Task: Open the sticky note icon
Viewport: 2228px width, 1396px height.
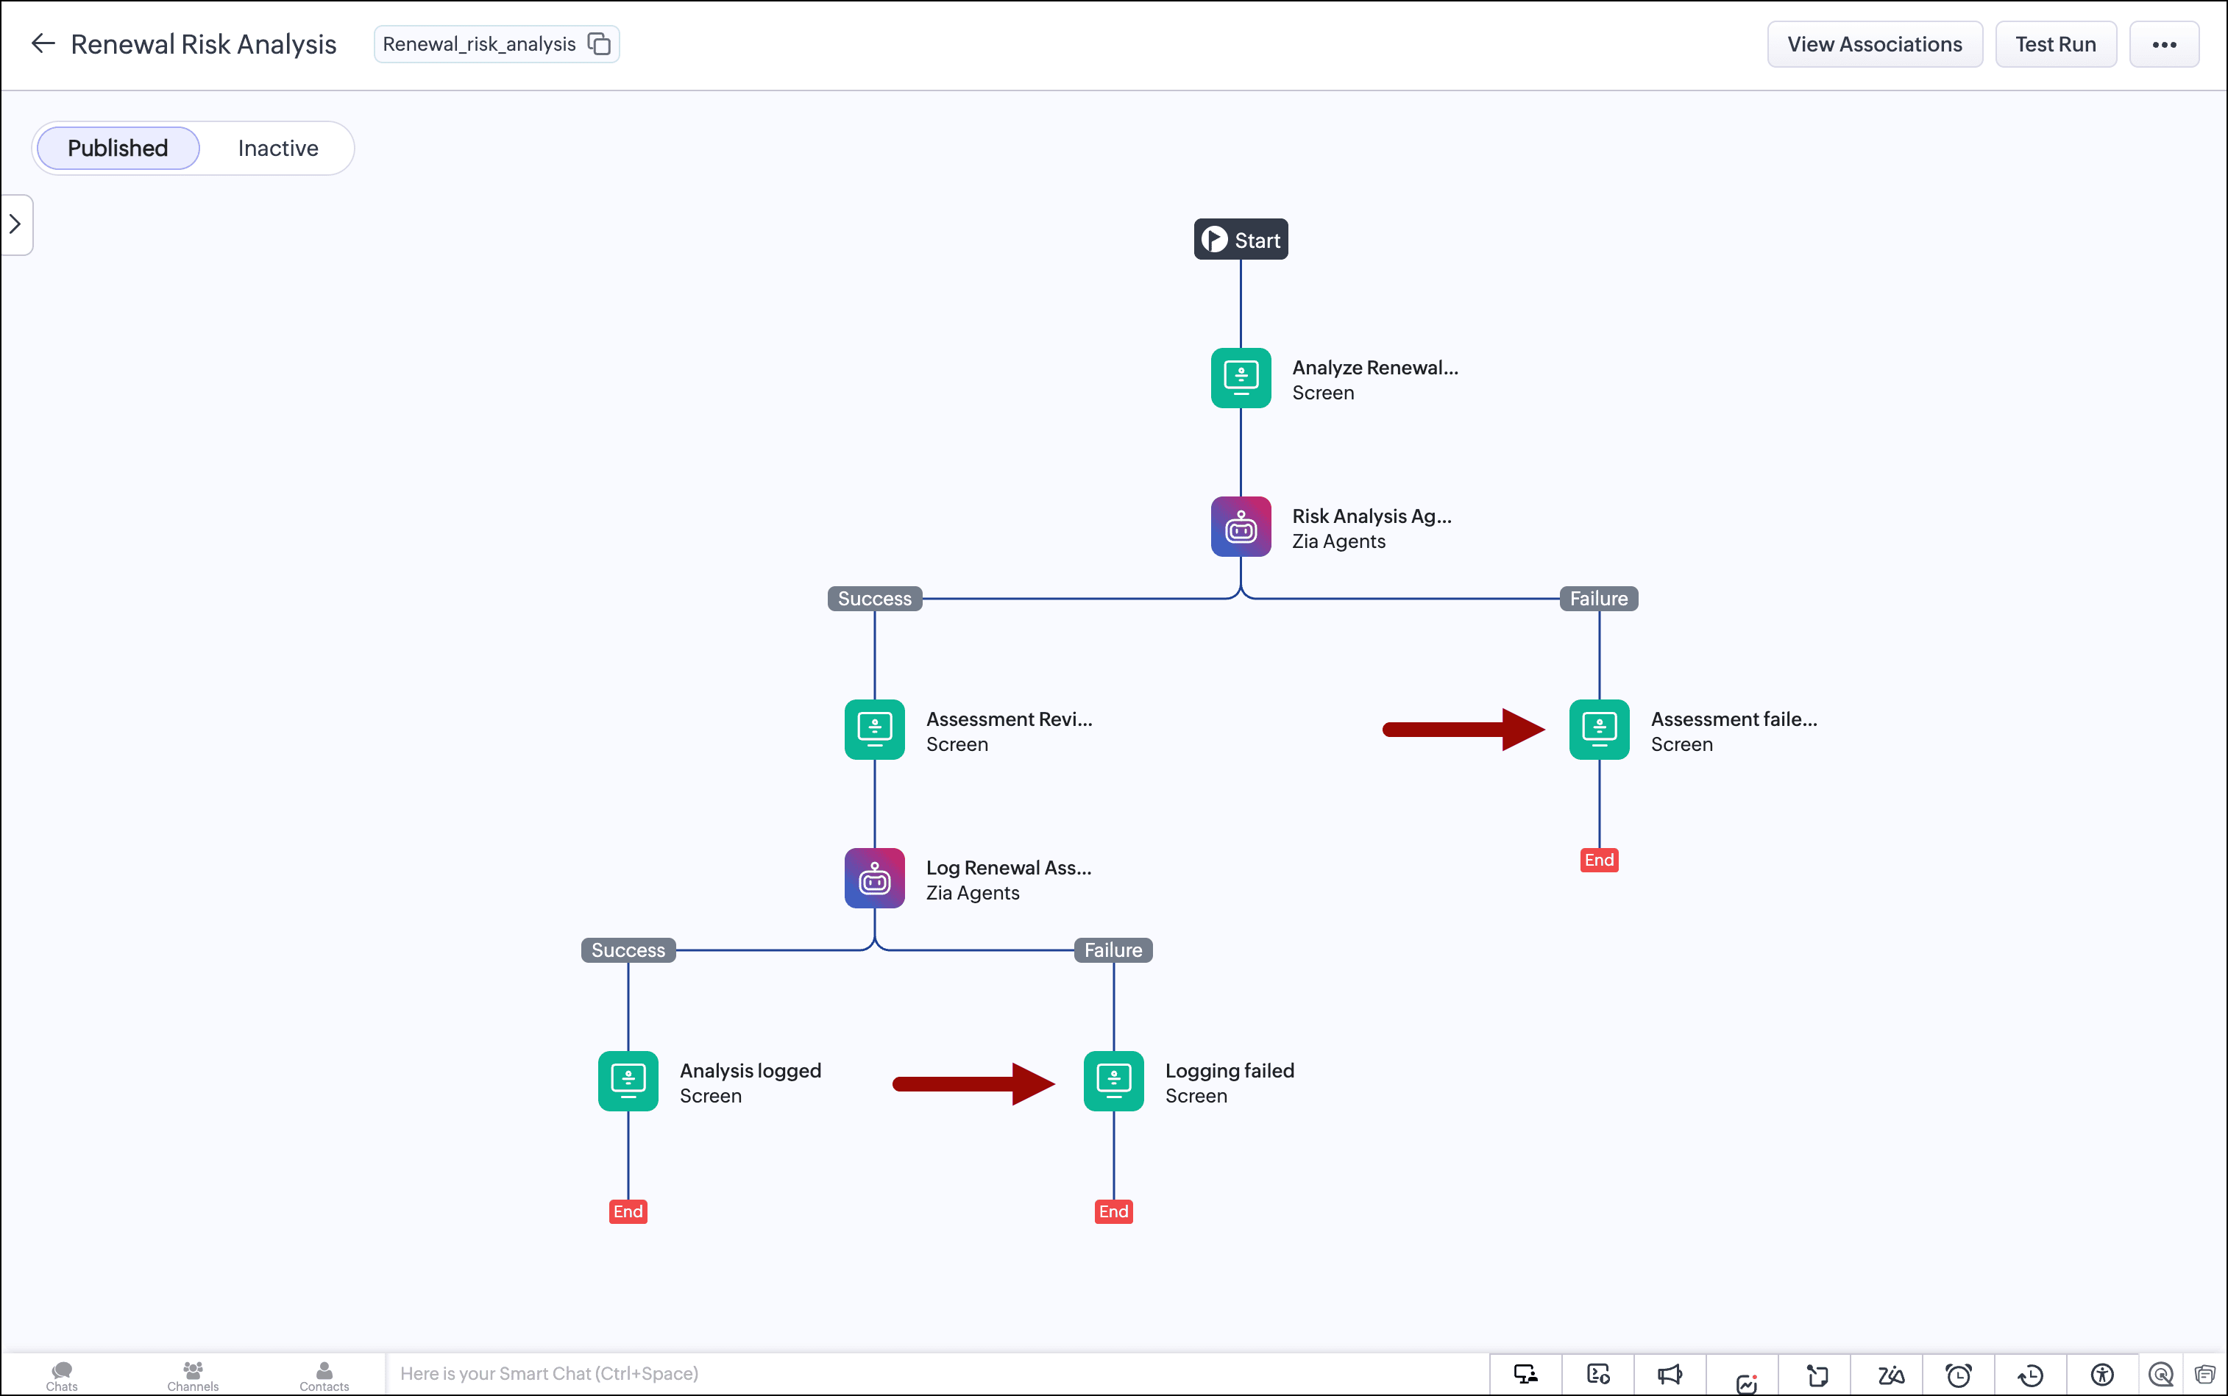Action: click(1816, 1375)
